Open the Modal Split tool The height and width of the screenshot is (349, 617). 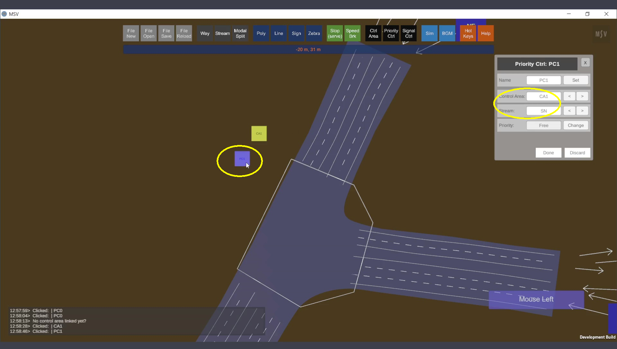tap(240, 33)
